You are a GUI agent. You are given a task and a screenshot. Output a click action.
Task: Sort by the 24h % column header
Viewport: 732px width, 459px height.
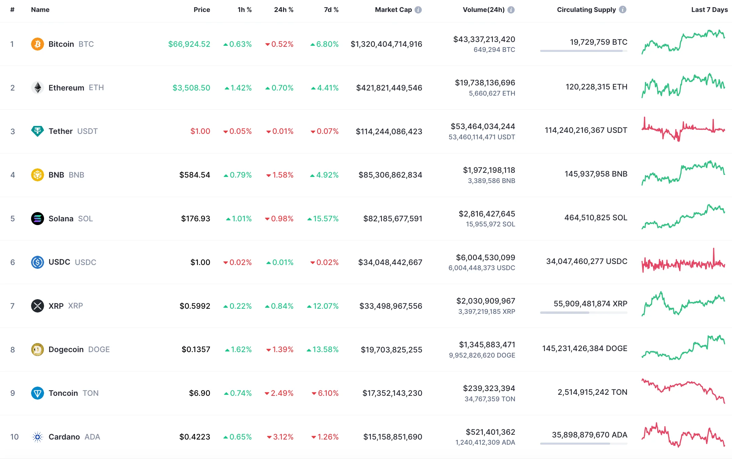point(283,10)
